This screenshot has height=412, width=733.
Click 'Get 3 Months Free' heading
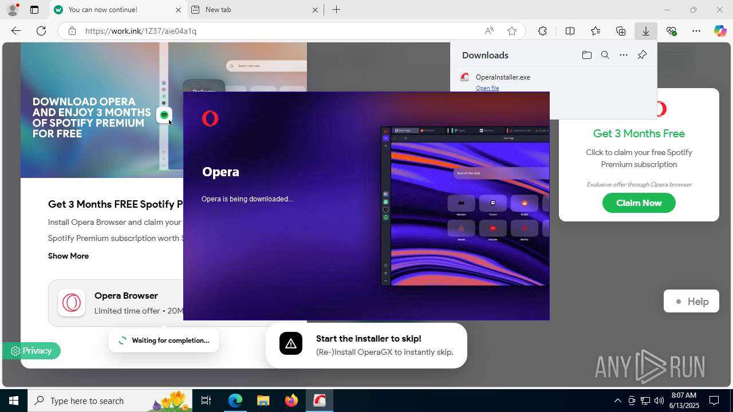coord(639,133)
